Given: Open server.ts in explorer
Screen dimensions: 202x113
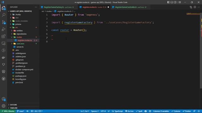Looking at the screenshot, I should (23, 47).
